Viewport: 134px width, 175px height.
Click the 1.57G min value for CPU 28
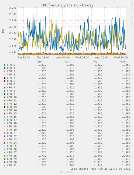click(x=70, y=156)
